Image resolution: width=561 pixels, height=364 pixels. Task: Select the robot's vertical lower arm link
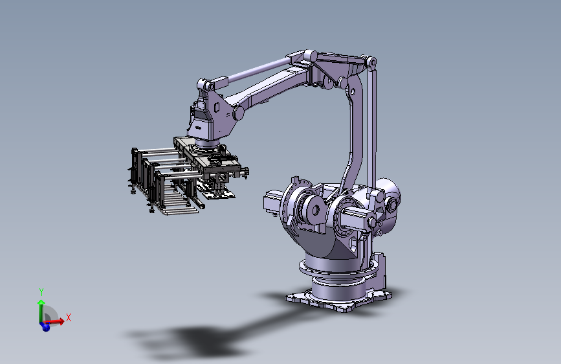coord(353,136)
